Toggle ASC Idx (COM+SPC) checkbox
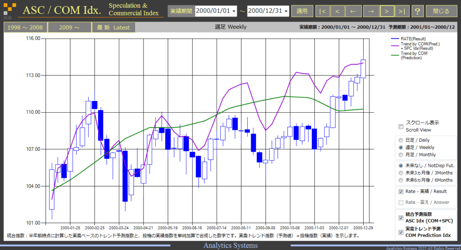461x250 pixels. (401, 218)
